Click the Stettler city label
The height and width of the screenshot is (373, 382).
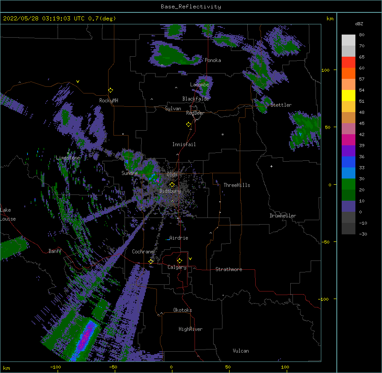[281, 105]
